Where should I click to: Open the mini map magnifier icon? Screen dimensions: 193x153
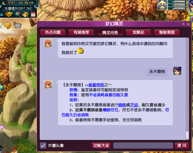[18, 14]
